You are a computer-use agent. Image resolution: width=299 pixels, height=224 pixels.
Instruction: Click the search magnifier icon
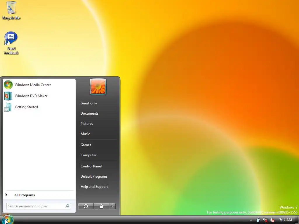67,206
